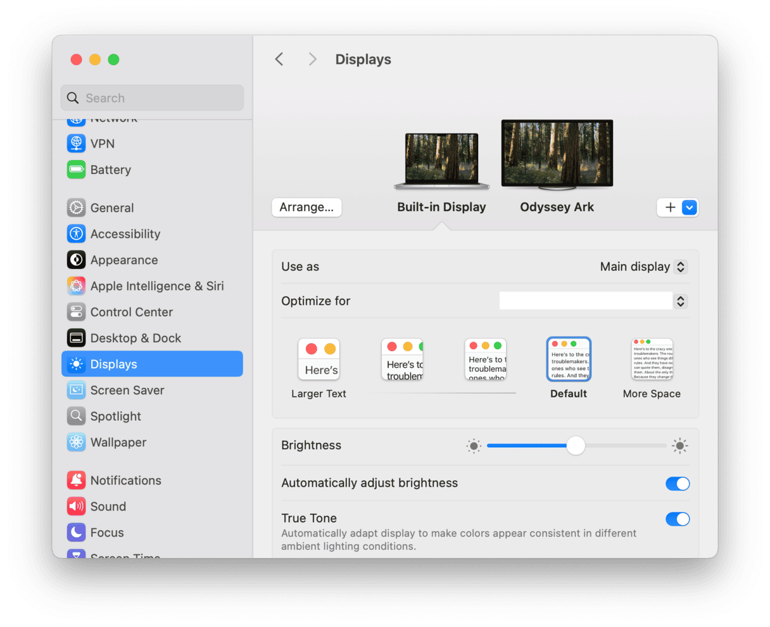Click the Desktop & Dock icon

pyautogui.click(x=76, y=338)
